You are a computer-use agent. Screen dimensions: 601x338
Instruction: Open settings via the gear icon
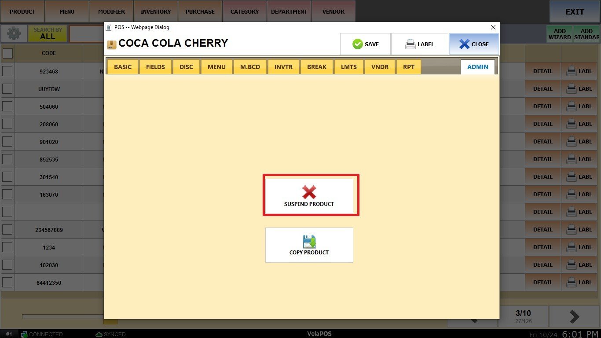14,33
